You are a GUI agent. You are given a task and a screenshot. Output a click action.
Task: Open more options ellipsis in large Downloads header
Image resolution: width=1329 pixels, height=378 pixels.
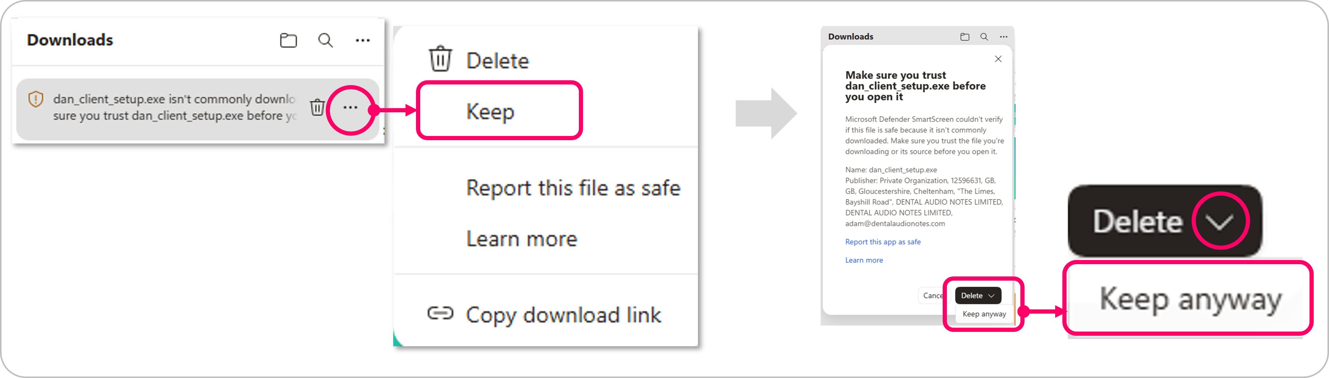[363, 40]
